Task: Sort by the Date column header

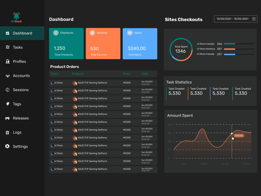Action: point(145,74)
